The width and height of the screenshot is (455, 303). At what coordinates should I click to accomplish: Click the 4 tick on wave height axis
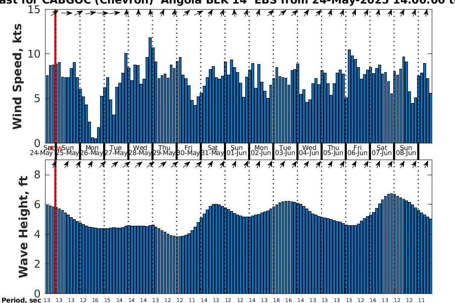click(x=37, y=234)
